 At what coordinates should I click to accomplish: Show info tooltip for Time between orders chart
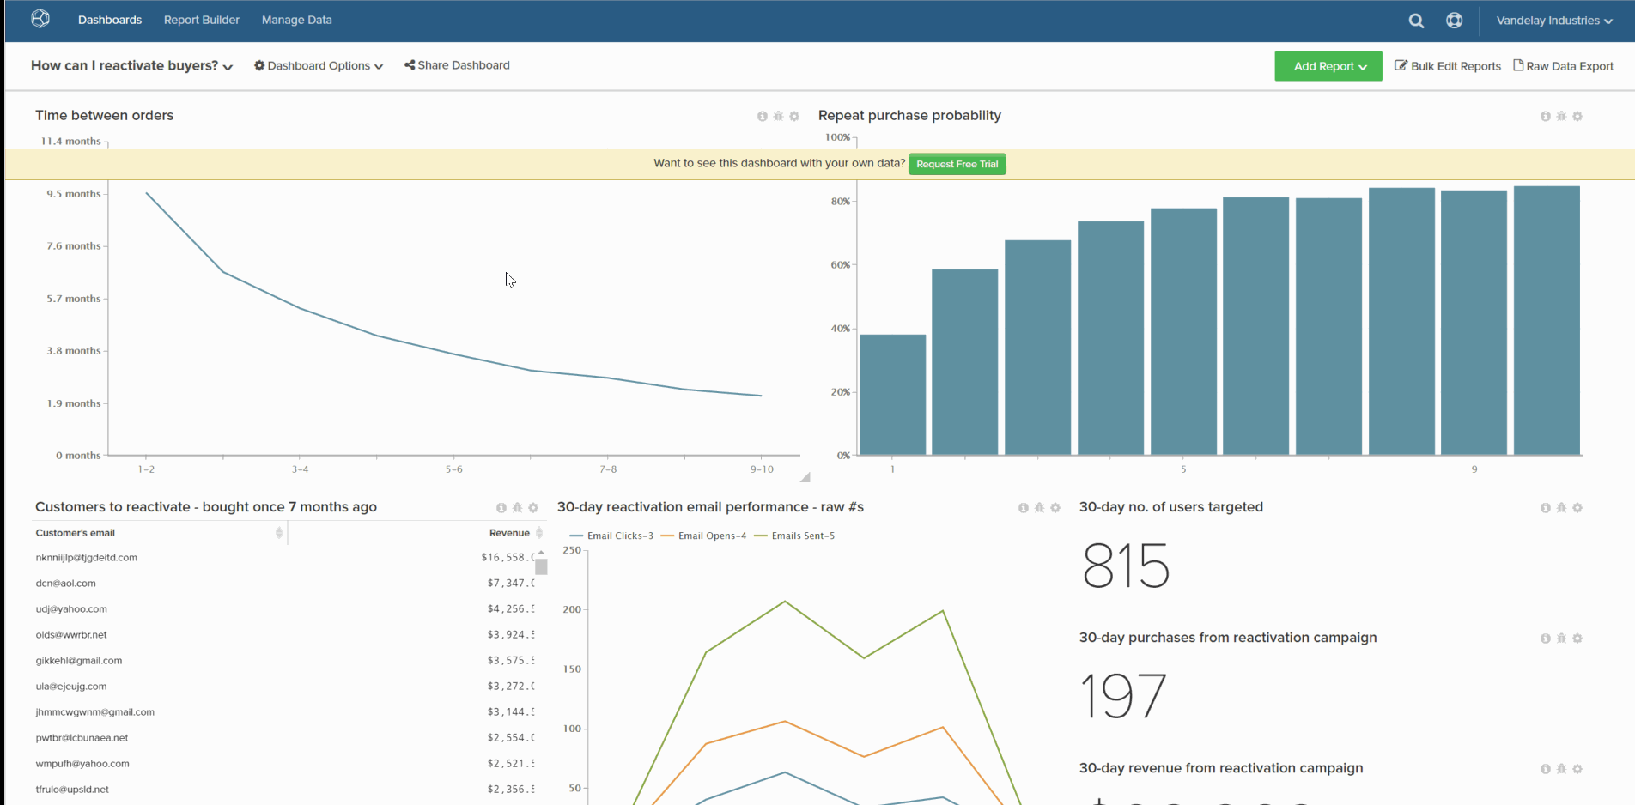762,116
